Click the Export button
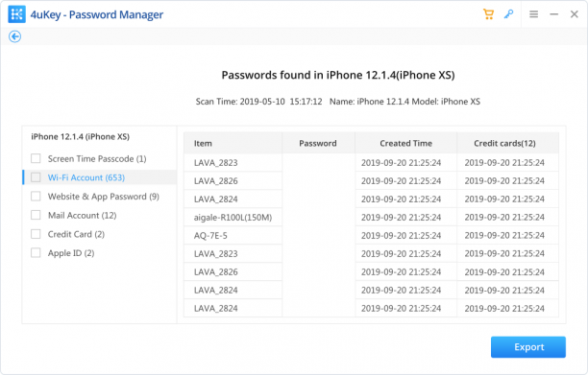Image resolution: width=588 pixels, height=375 pixels. [x=528, y=347]
